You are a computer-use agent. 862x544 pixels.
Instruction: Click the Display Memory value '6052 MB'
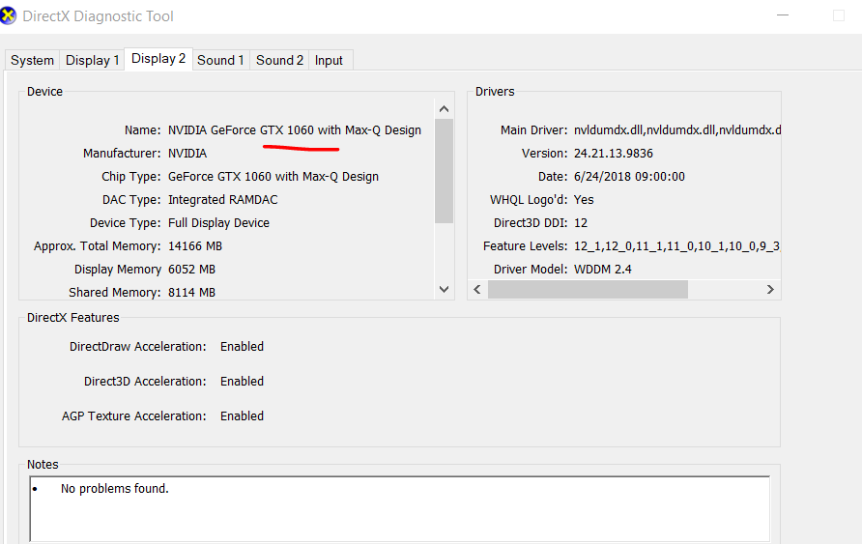192,270
